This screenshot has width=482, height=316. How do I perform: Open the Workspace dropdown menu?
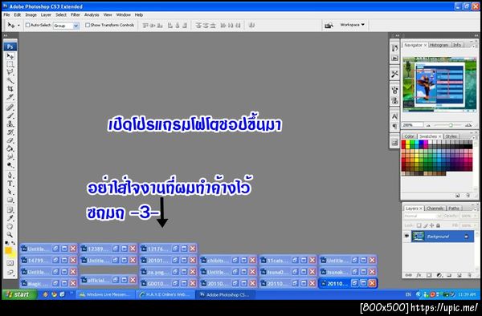click(353, 25)
